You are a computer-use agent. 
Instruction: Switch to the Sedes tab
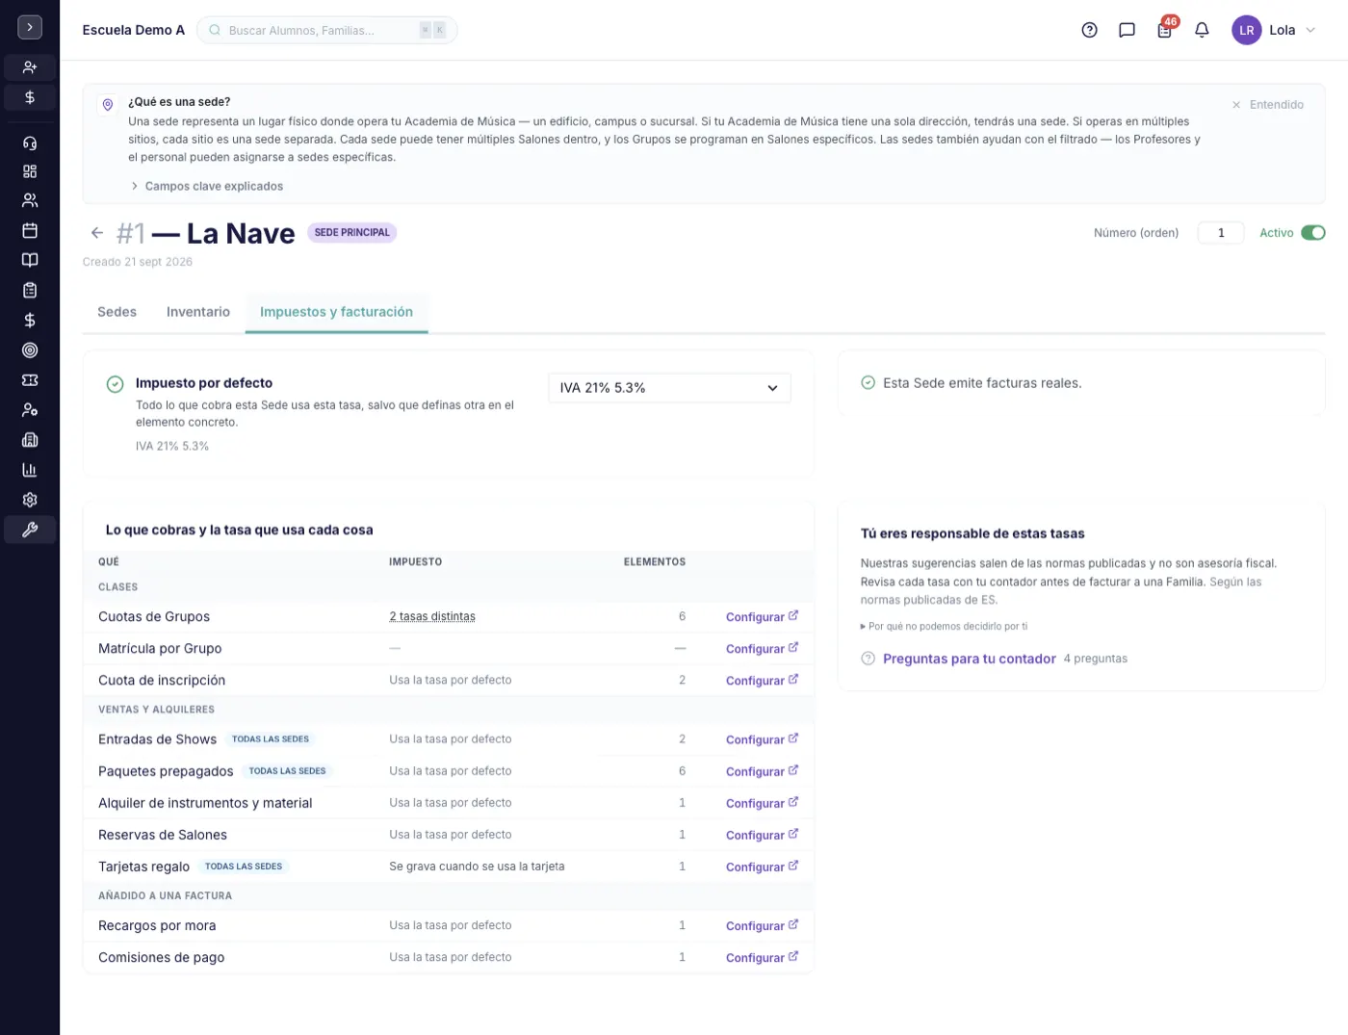coord(117,312)
